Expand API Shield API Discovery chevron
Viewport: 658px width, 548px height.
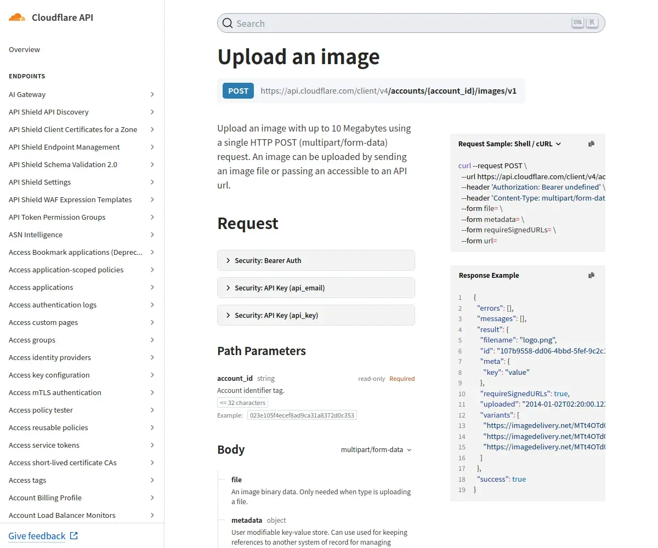click(152, 112)
